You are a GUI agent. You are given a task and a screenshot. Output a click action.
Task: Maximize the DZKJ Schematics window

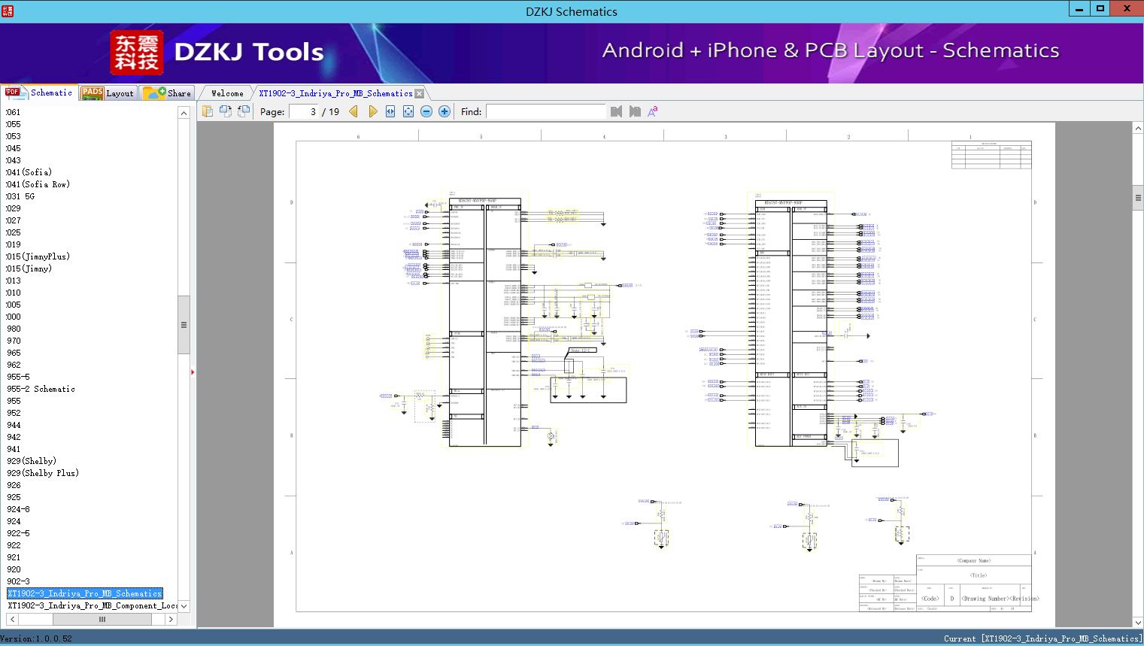pyautogui.click(x=1100, y=9)
